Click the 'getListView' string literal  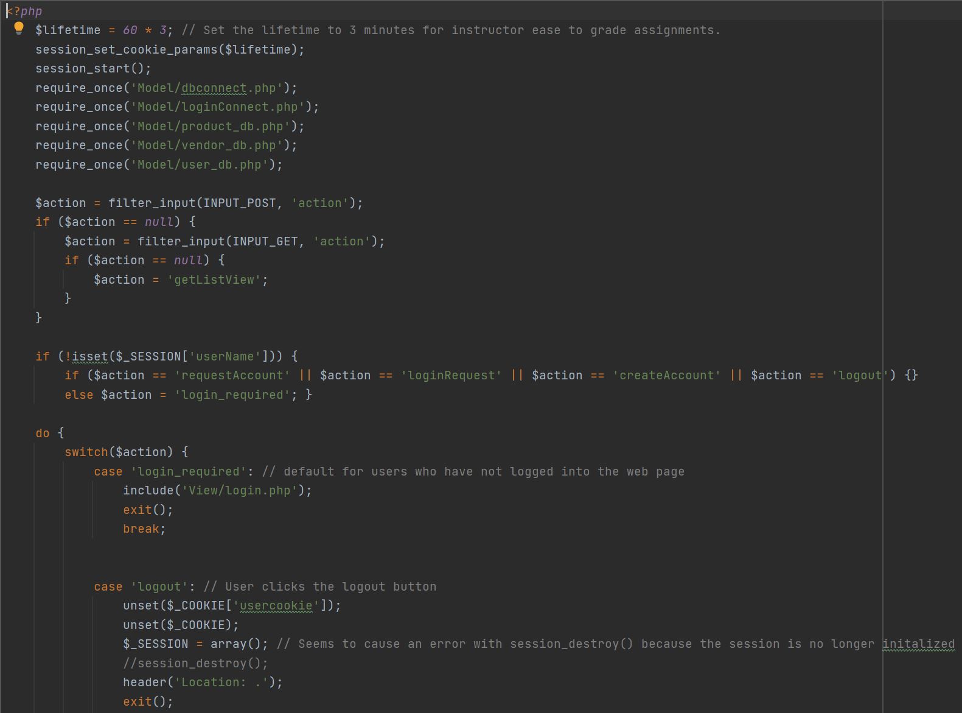pyautogui.click(x=214, y=279)
